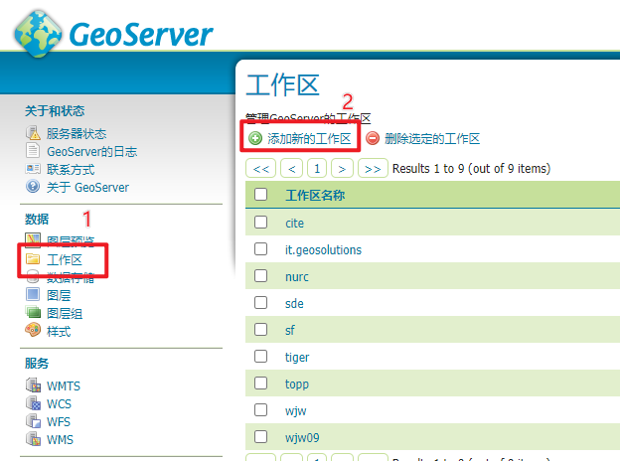Open the topp workspace link
The width and height of the screenshot is (620, 461).
(x=297, y=384)
